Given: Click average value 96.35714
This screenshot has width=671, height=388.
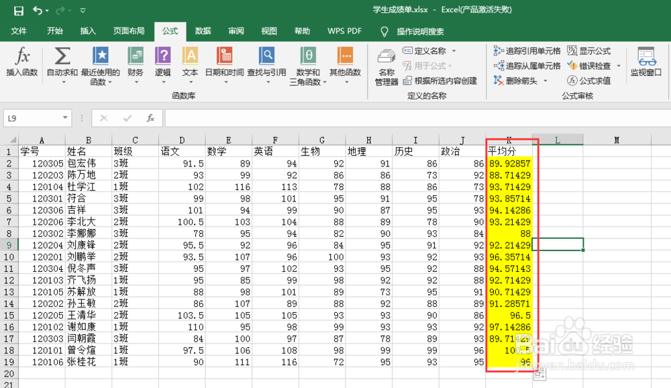Looking at the screenshot, I should click(509, 257).
